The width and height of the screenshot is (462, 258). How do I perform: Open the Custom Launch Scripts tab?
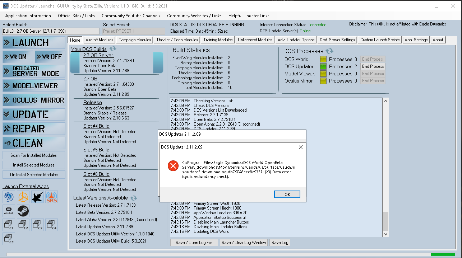380,40
